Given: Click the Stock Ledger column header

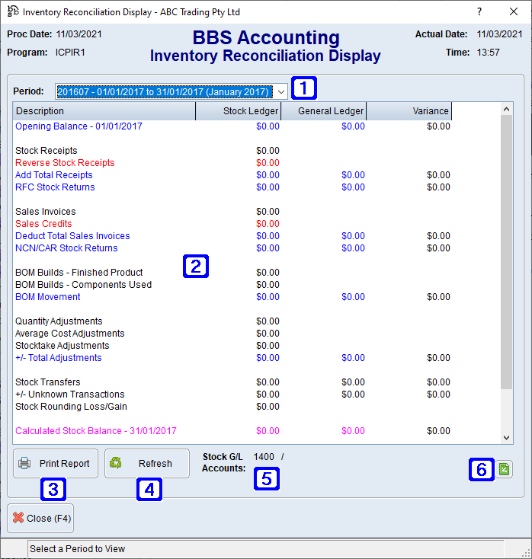Looking at the screenshot, I should point(238,111).
